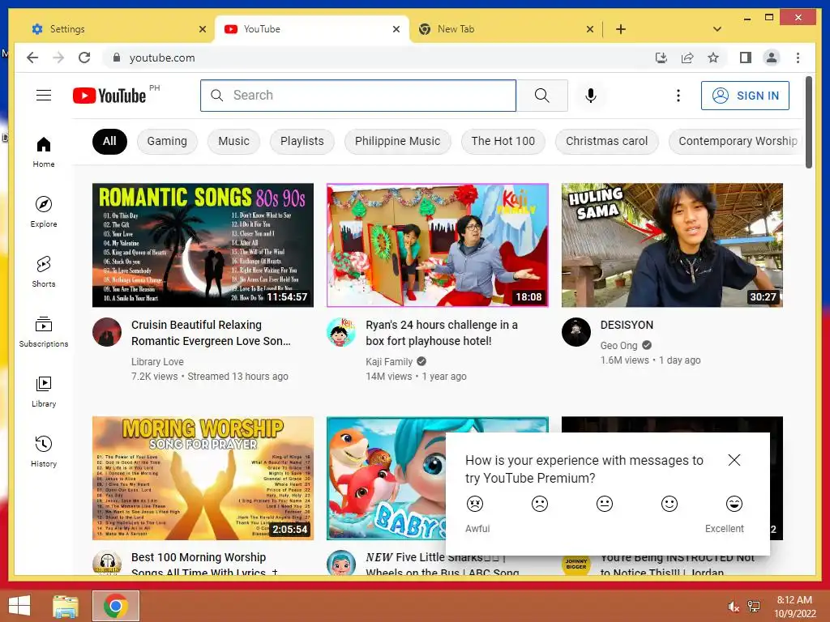Viewport: 830px width, 622px height.
Task: Select the Gaming filter chip
Action: tap(167, 141)
